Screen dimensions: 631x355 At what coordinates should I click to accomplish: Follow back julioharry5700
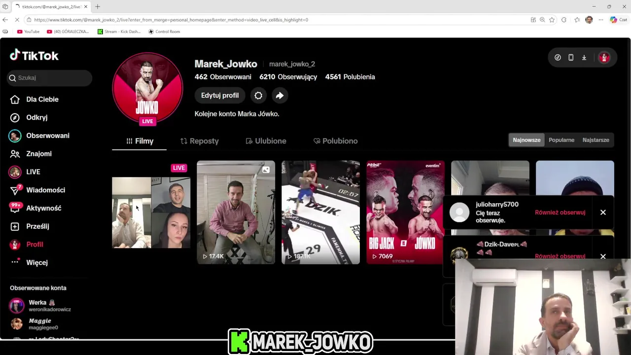click(560, 213)
